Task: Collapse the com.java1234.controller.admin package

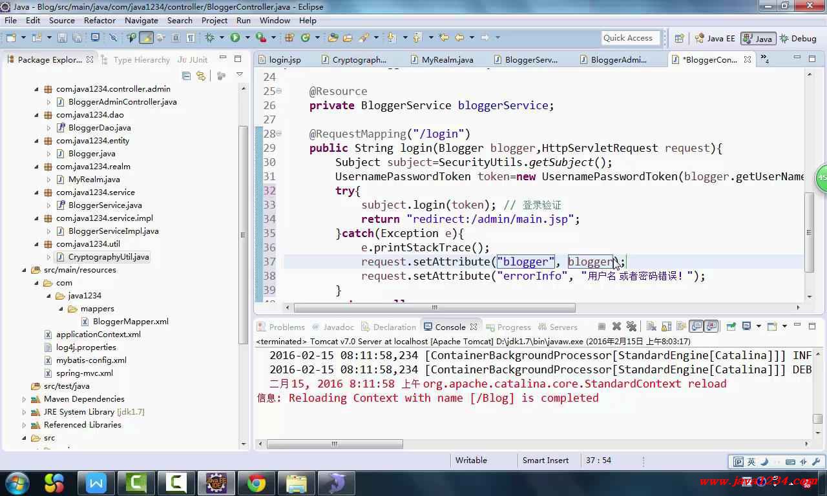Action: point(37,89)
